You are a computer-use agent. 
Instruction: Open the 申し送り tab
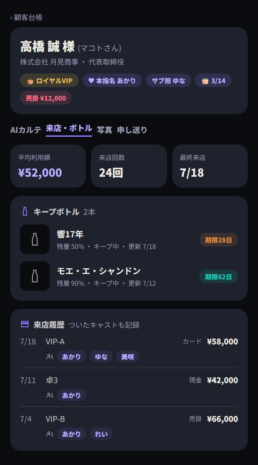(x=132, y=130)
